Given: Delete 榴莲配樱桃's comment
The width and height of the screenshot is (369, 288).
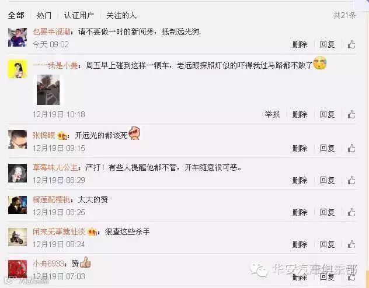Looking at the screenshot, I should pyautogui.click(x=300, y=212).
